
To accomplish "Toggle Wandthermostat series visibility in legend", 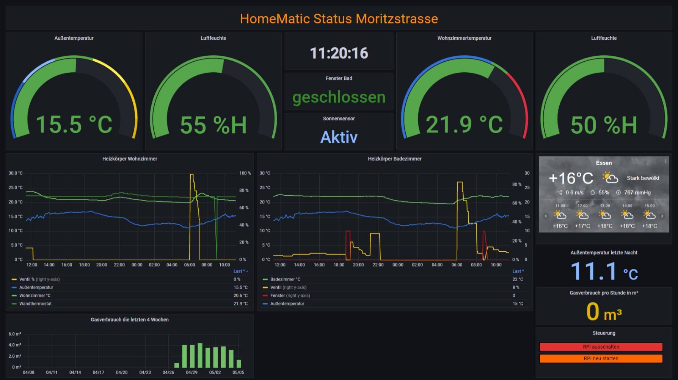I will [x=35, y=304].
